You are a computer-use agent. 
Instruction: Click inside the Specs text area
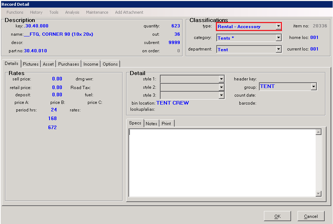pyautogui.click(x=221, y=162)
